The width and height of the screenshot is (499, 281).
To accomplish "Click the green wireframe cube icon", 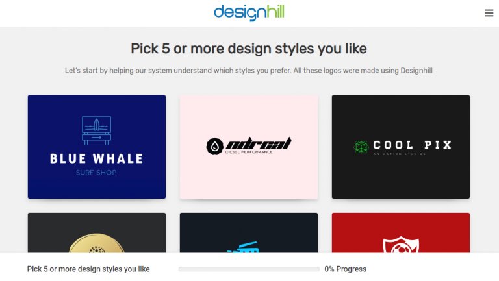I will (x=361, y=147).
